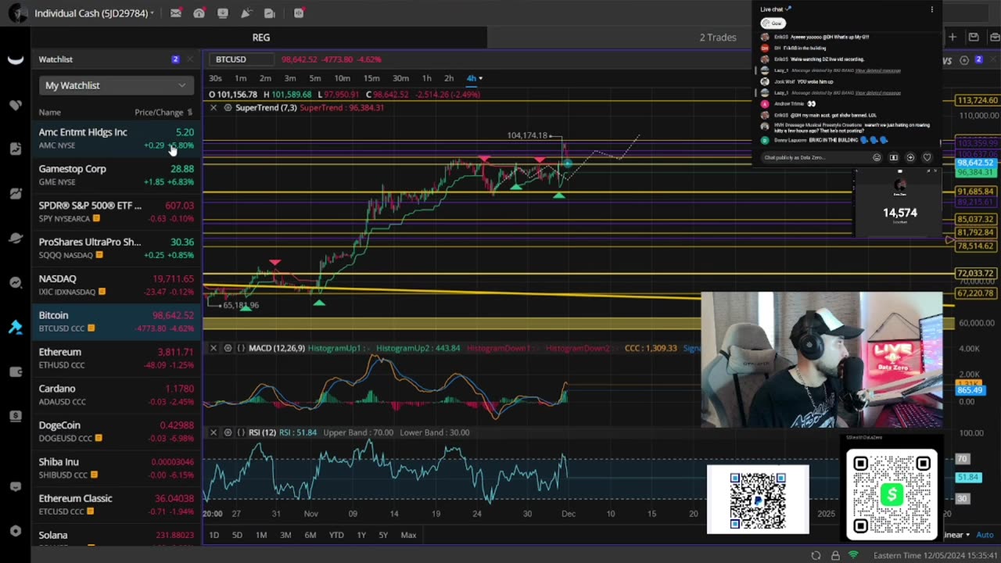Set chart range to 5Y

pyautogui.click(x=383, y=535)
